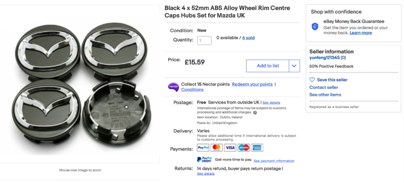Click the PayPal payment icon
404x183 pixels.
pyautogui.click(x=204, y=148)
